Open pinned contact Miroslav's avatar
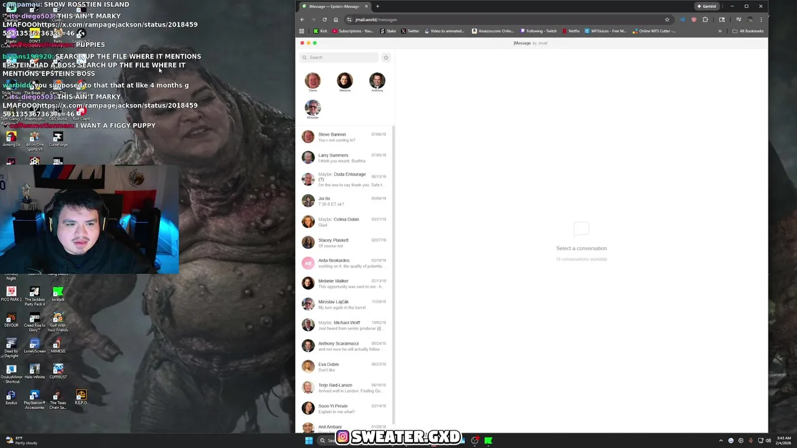The image size is (797, 448). click(x=313, y=107)
